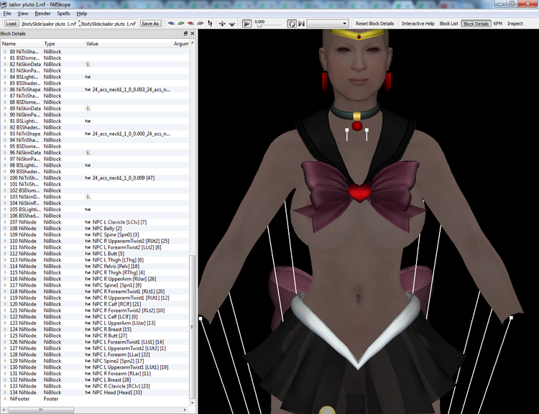Toggle the Block Details panel button
This screenshot has width=539, height=414.
pos(476,24)
